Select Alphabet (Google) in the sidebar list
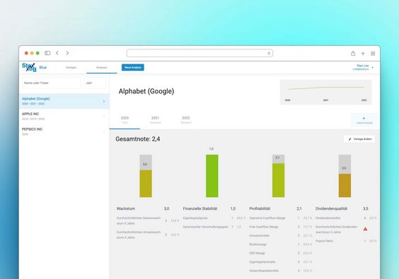Screen dimensions: 399x279 pyautogui.click(x=64, y=101)
